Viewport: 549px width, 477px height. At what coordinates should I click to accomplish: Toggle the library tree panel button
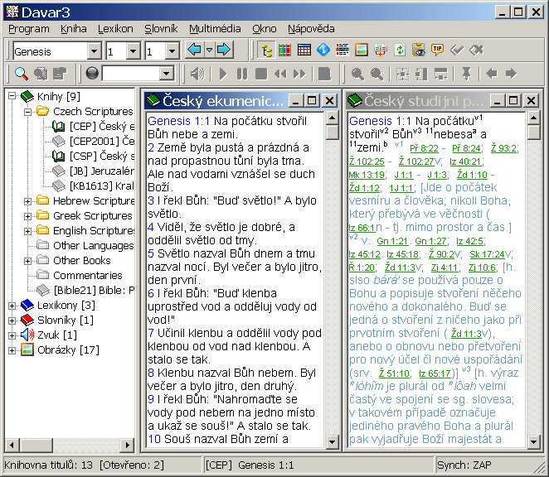(x=267, y=50)
